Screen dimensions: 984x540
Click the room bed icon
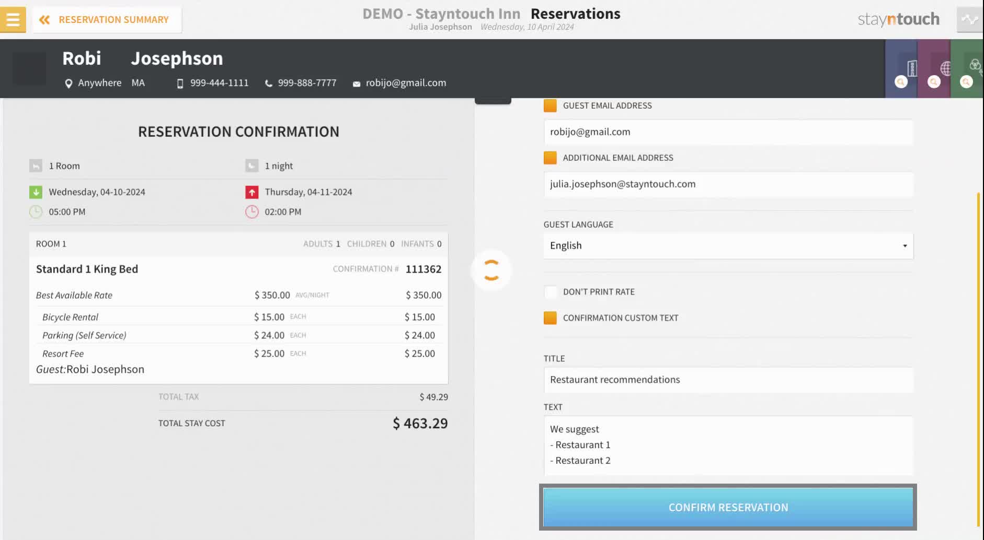point(36,166)
